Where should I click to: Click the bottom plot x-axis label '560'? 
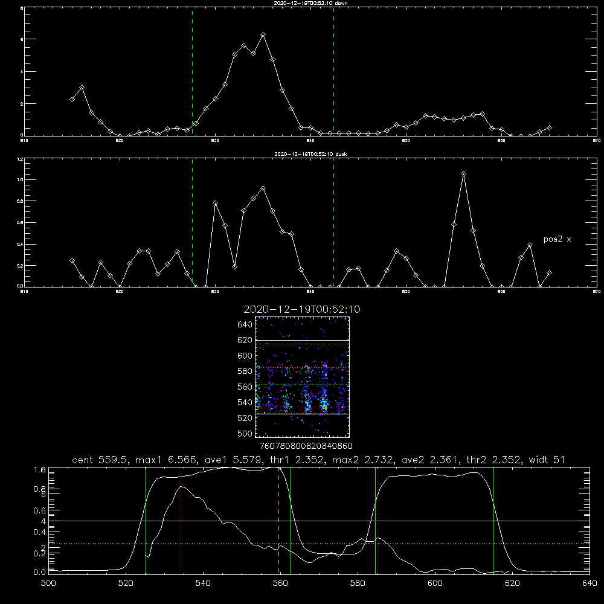[x=280, y=583]
